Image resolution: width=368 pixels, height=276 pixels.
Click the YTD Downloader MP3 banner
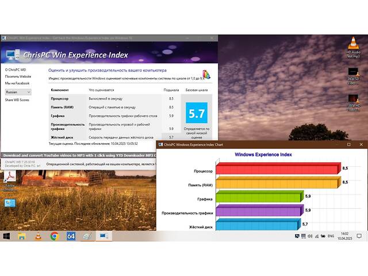[79, 155]
